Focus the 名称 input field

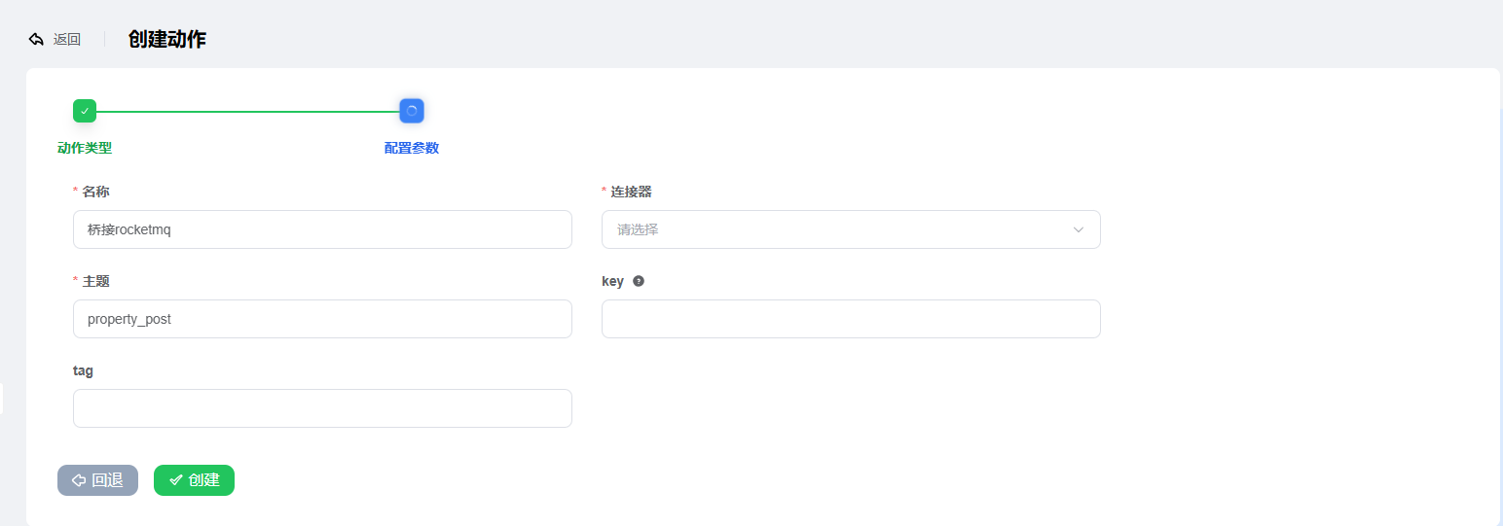point(322,229)
